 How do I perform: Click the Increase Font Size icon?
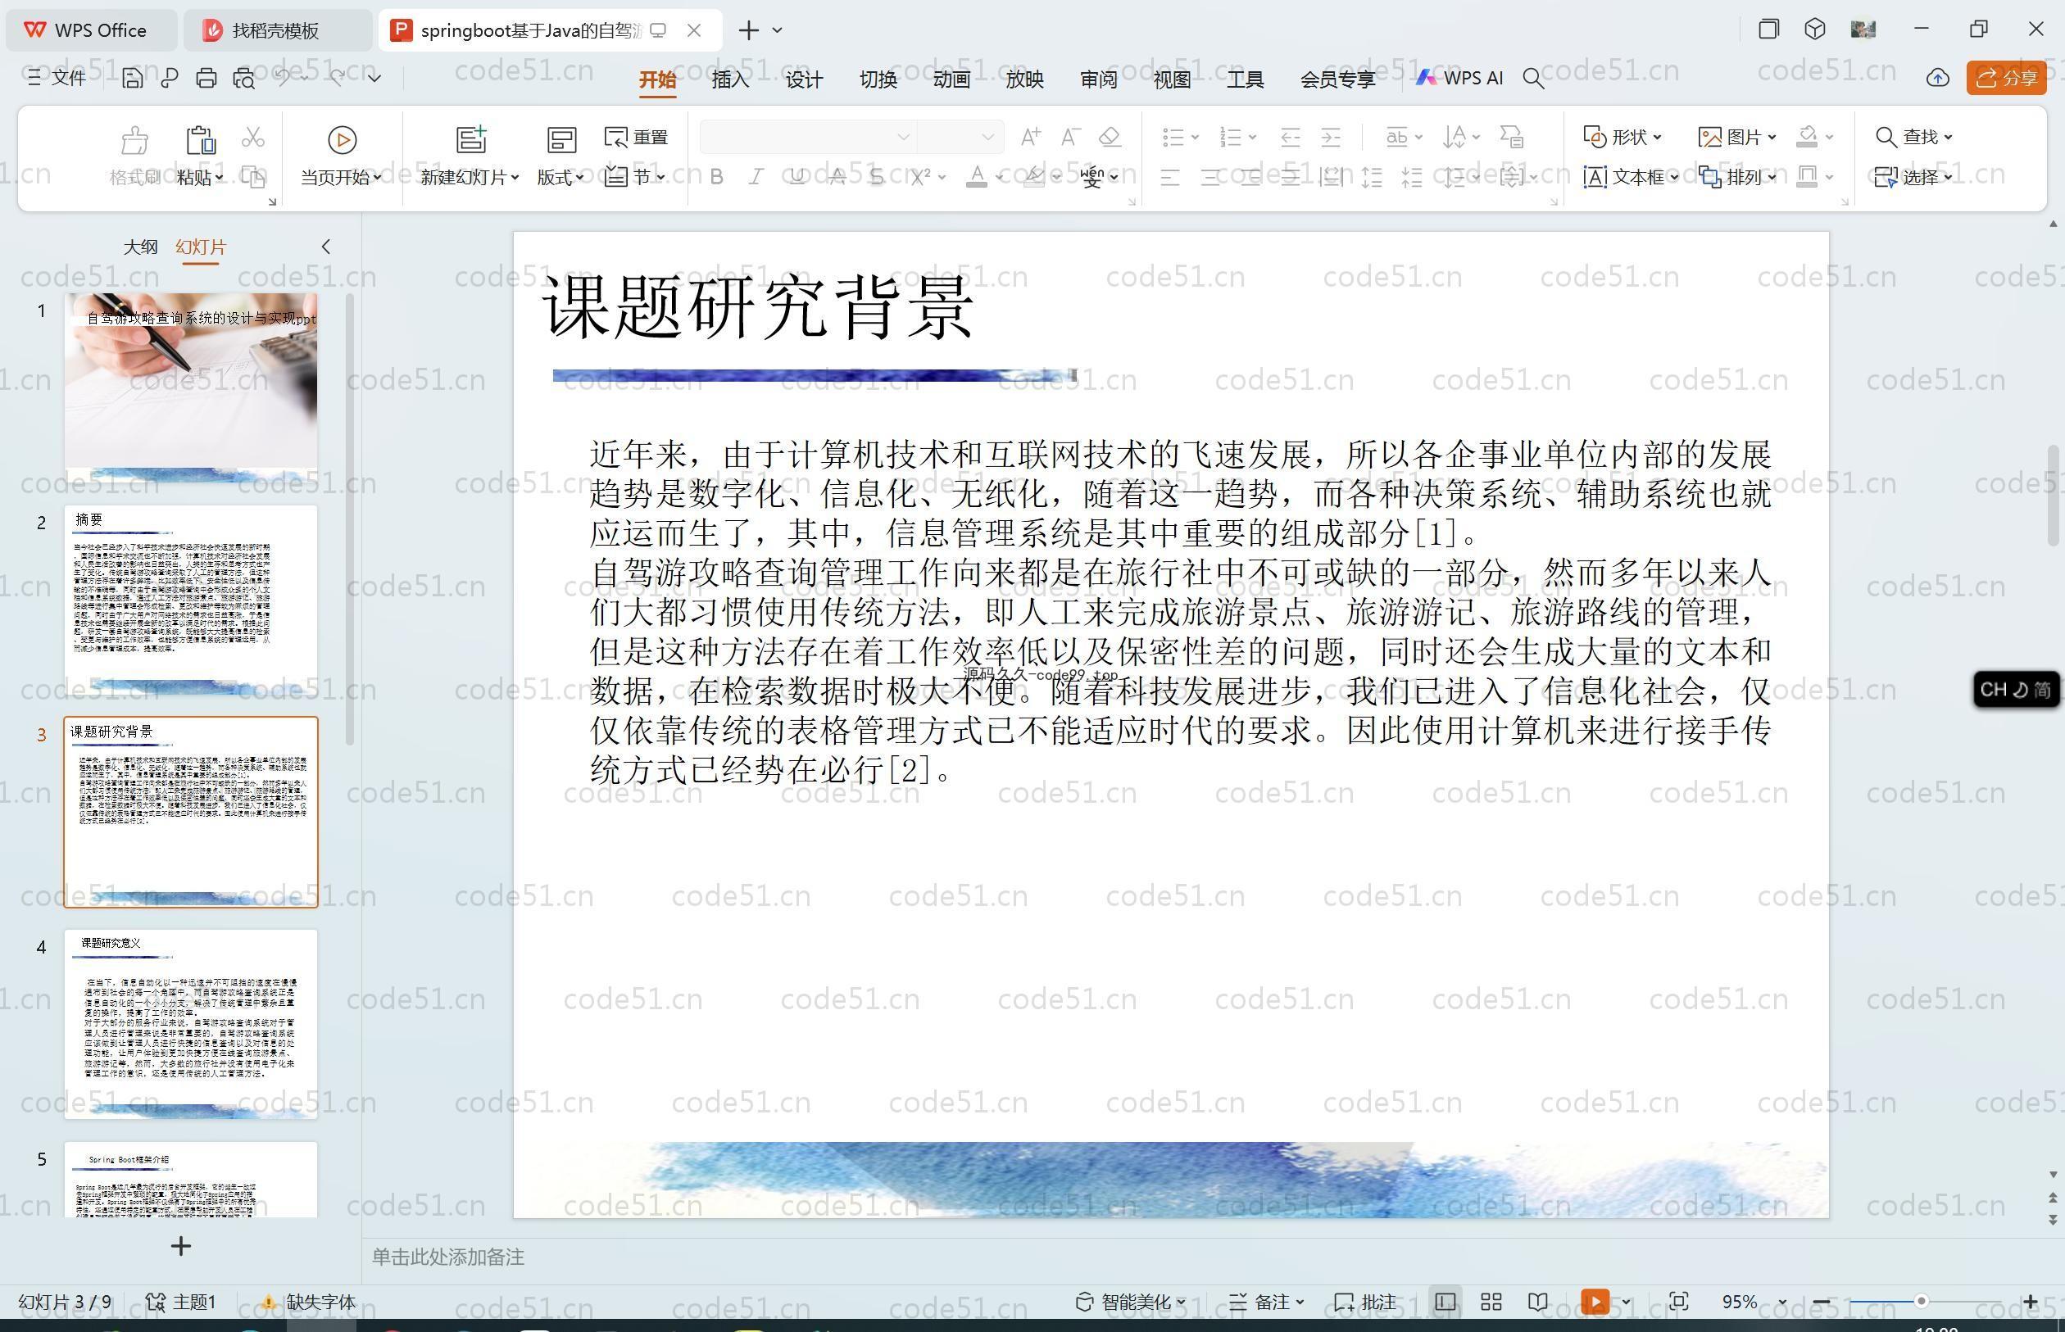tap(1029, 137)
